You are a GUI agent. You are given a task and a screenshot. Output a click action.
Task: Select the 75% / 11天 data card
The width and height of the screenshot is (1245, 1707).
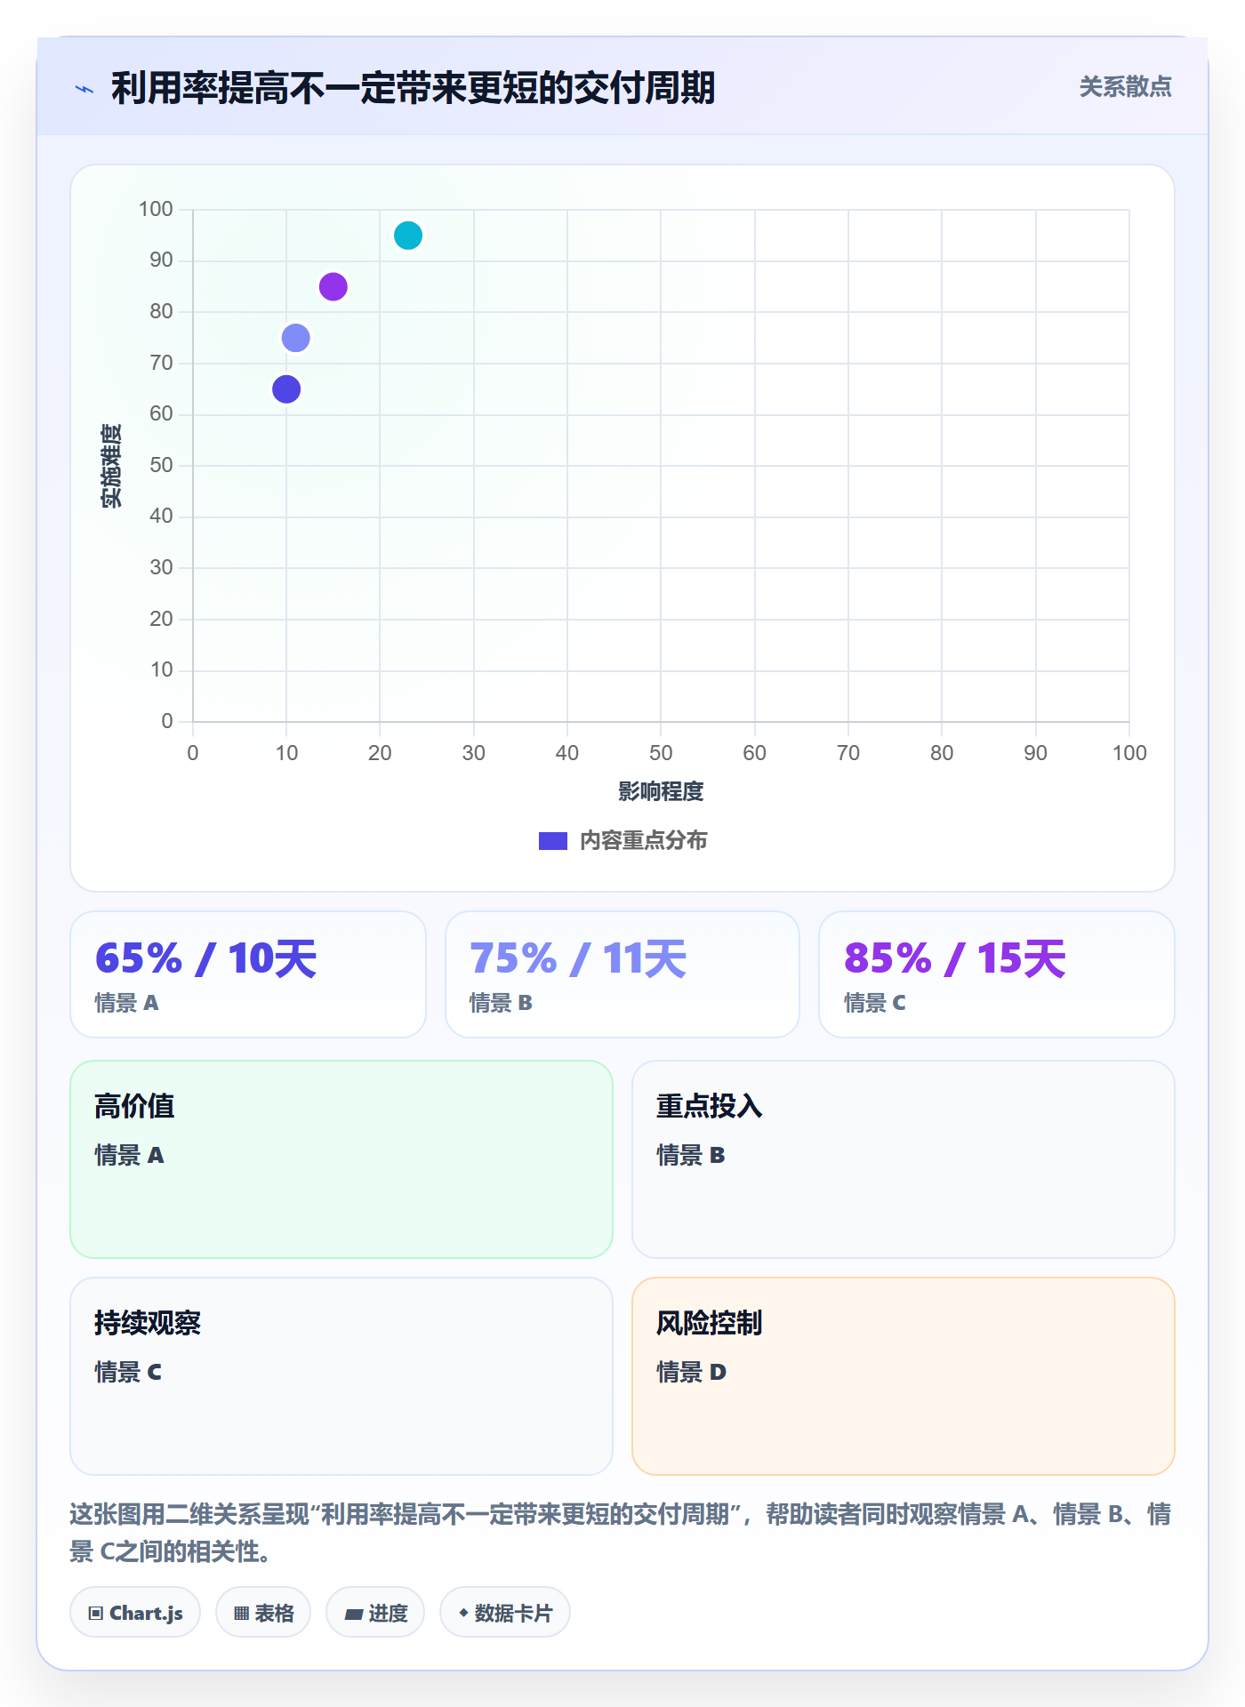tap(622, 974)
